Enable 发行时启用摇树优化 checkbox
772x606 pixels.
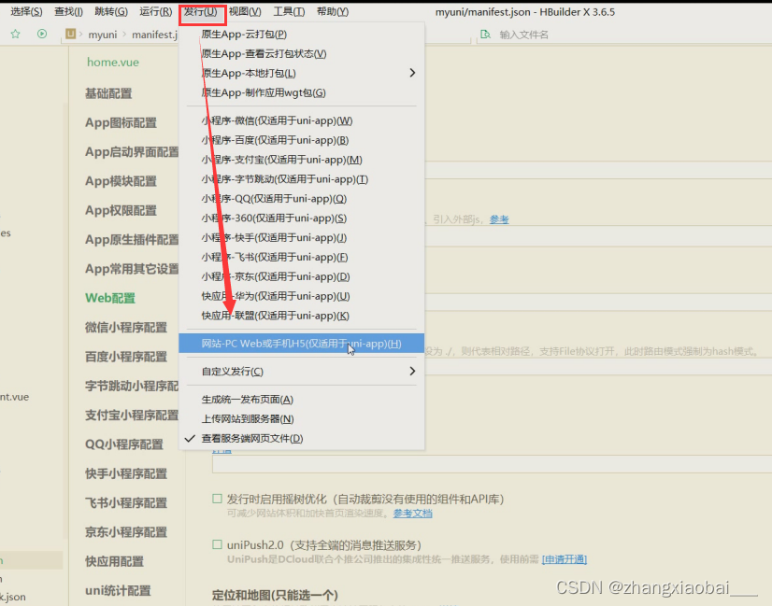click(x=217, y=499)
